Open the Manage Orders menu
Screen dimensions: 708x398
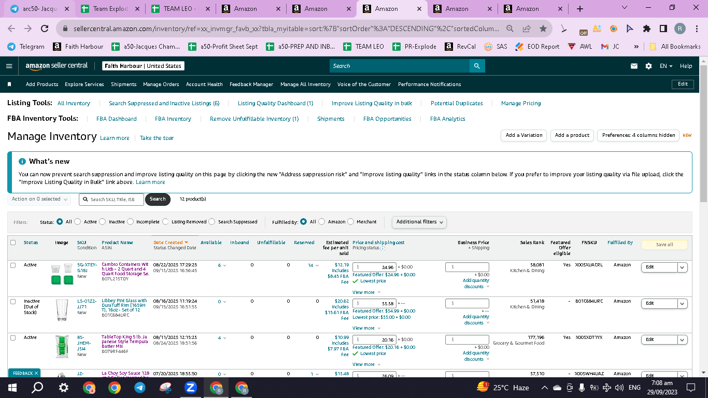pyautogui.click(x=161, y=84)
